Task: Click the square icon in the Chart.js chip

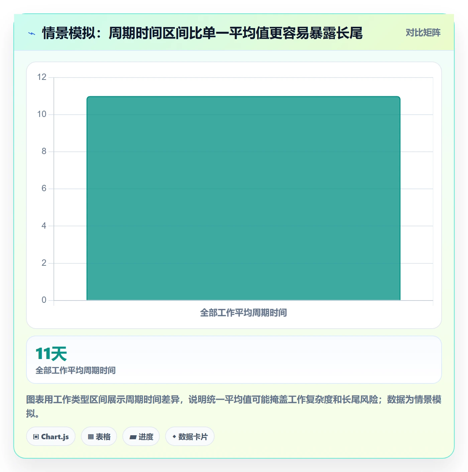Action: [x=36, y=437]
